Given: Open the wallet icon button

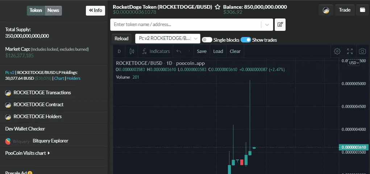Looking at the screenshot, I should tap(362, 10).
